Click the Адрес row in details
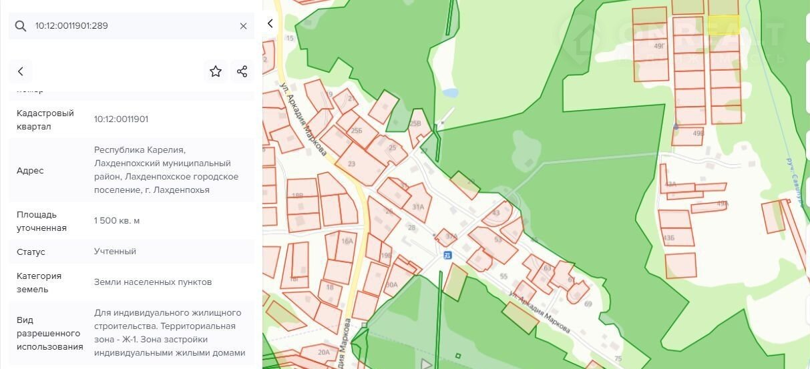Viewport: 810px width, 369px height. click(x=131, y=170)
